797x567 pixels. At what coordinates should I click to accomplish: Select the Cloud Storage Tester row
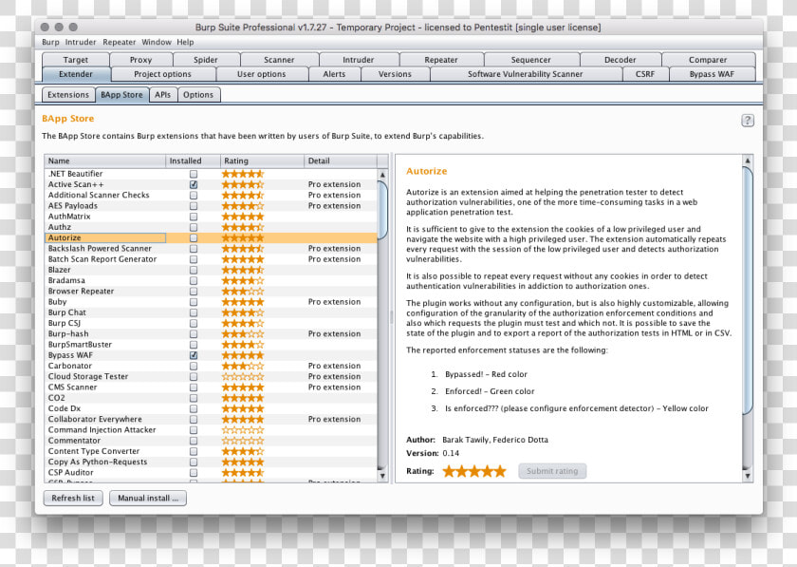tap(211, 377)
